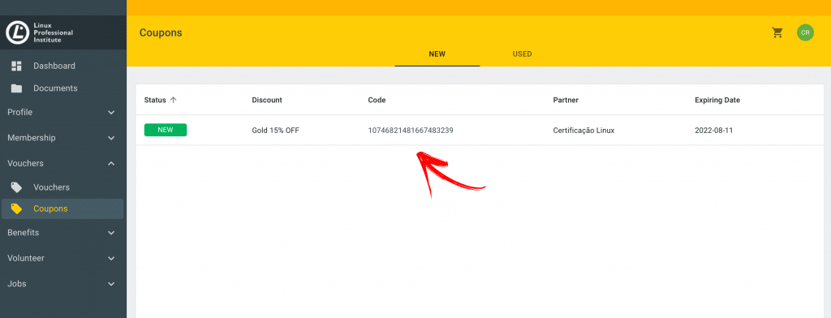Click the Partner column header
Screen dimensions: 831x318
click(566, 100)
